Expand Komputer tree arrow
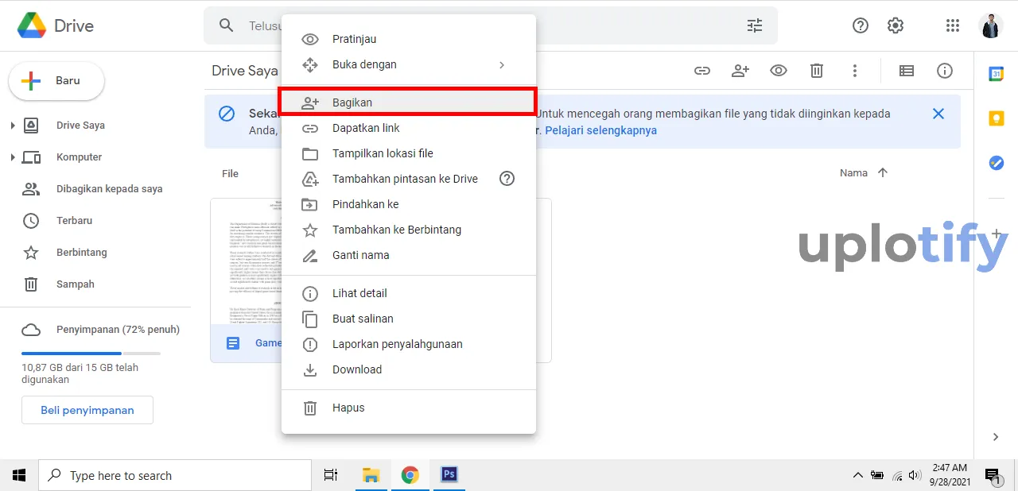The image size is (1018, 491). tap(13, 157)
